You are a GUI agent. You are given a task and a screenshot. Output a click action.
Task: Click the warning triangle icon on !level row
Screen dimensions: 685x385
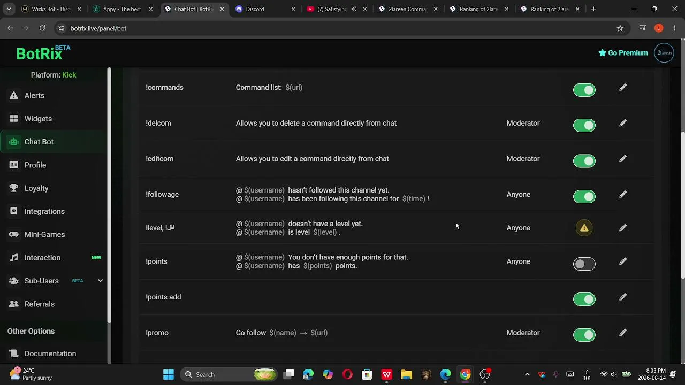[584, 228]
